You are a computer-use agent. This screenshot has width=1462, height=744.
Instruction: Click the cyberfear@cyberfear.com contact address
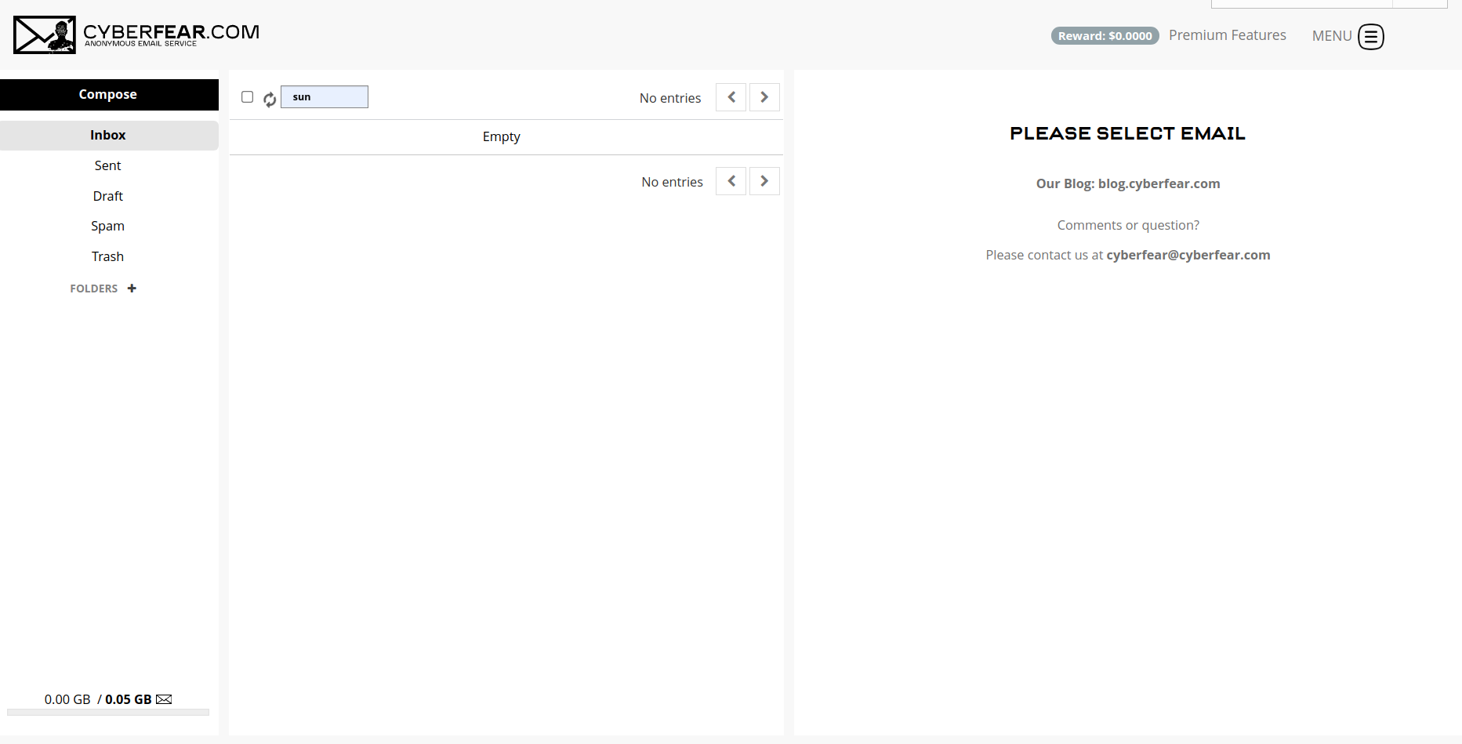(1188, 255)
